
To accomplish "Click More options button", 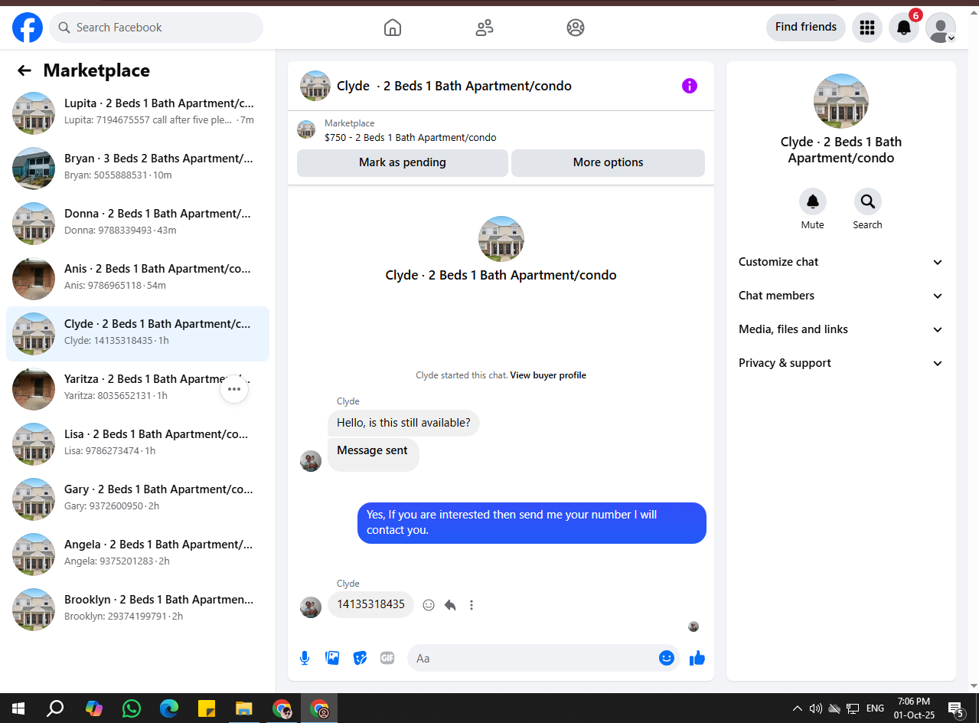I will click(x=608, y=162).
